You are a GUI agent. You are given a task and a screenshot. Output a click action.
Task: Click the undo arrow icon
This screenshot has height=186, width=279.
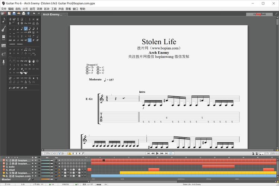[34, 13]
